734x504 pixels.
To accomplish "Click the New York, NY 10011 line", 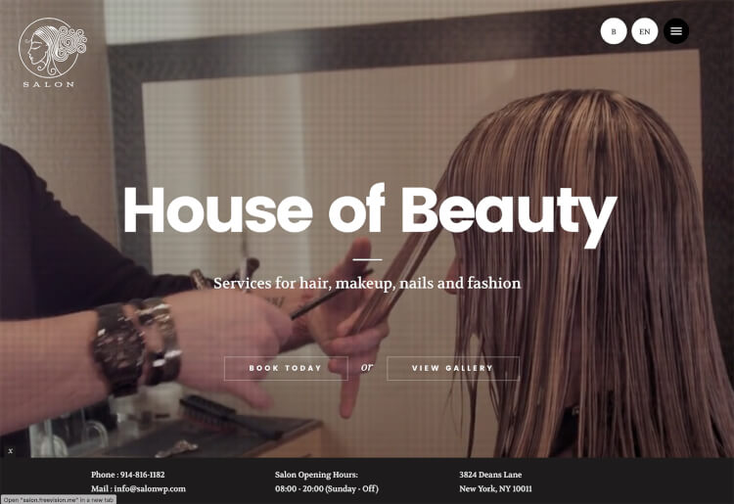I will 496,488.
